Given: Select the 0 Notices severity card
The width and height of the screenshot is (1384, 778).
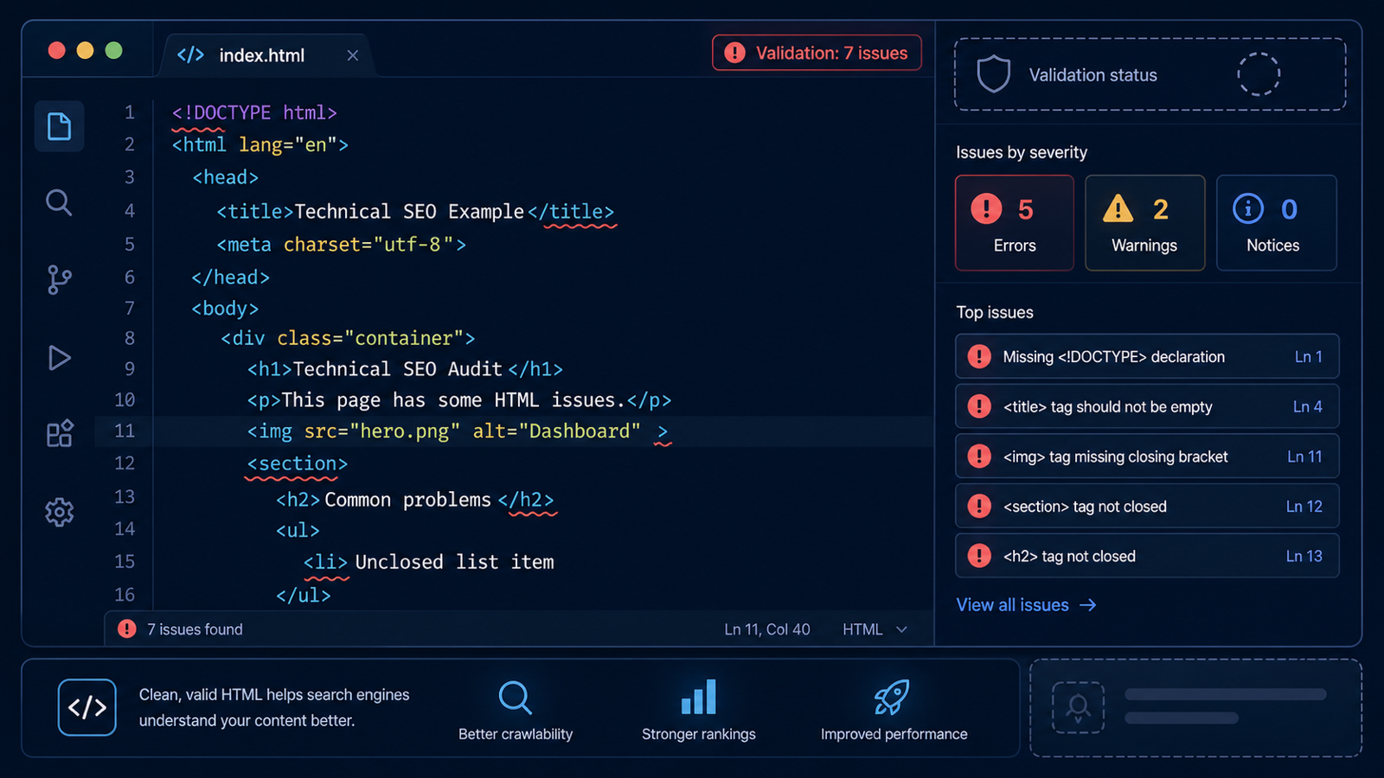Looking at the screenshot, I should click(x=1276, y=223).
